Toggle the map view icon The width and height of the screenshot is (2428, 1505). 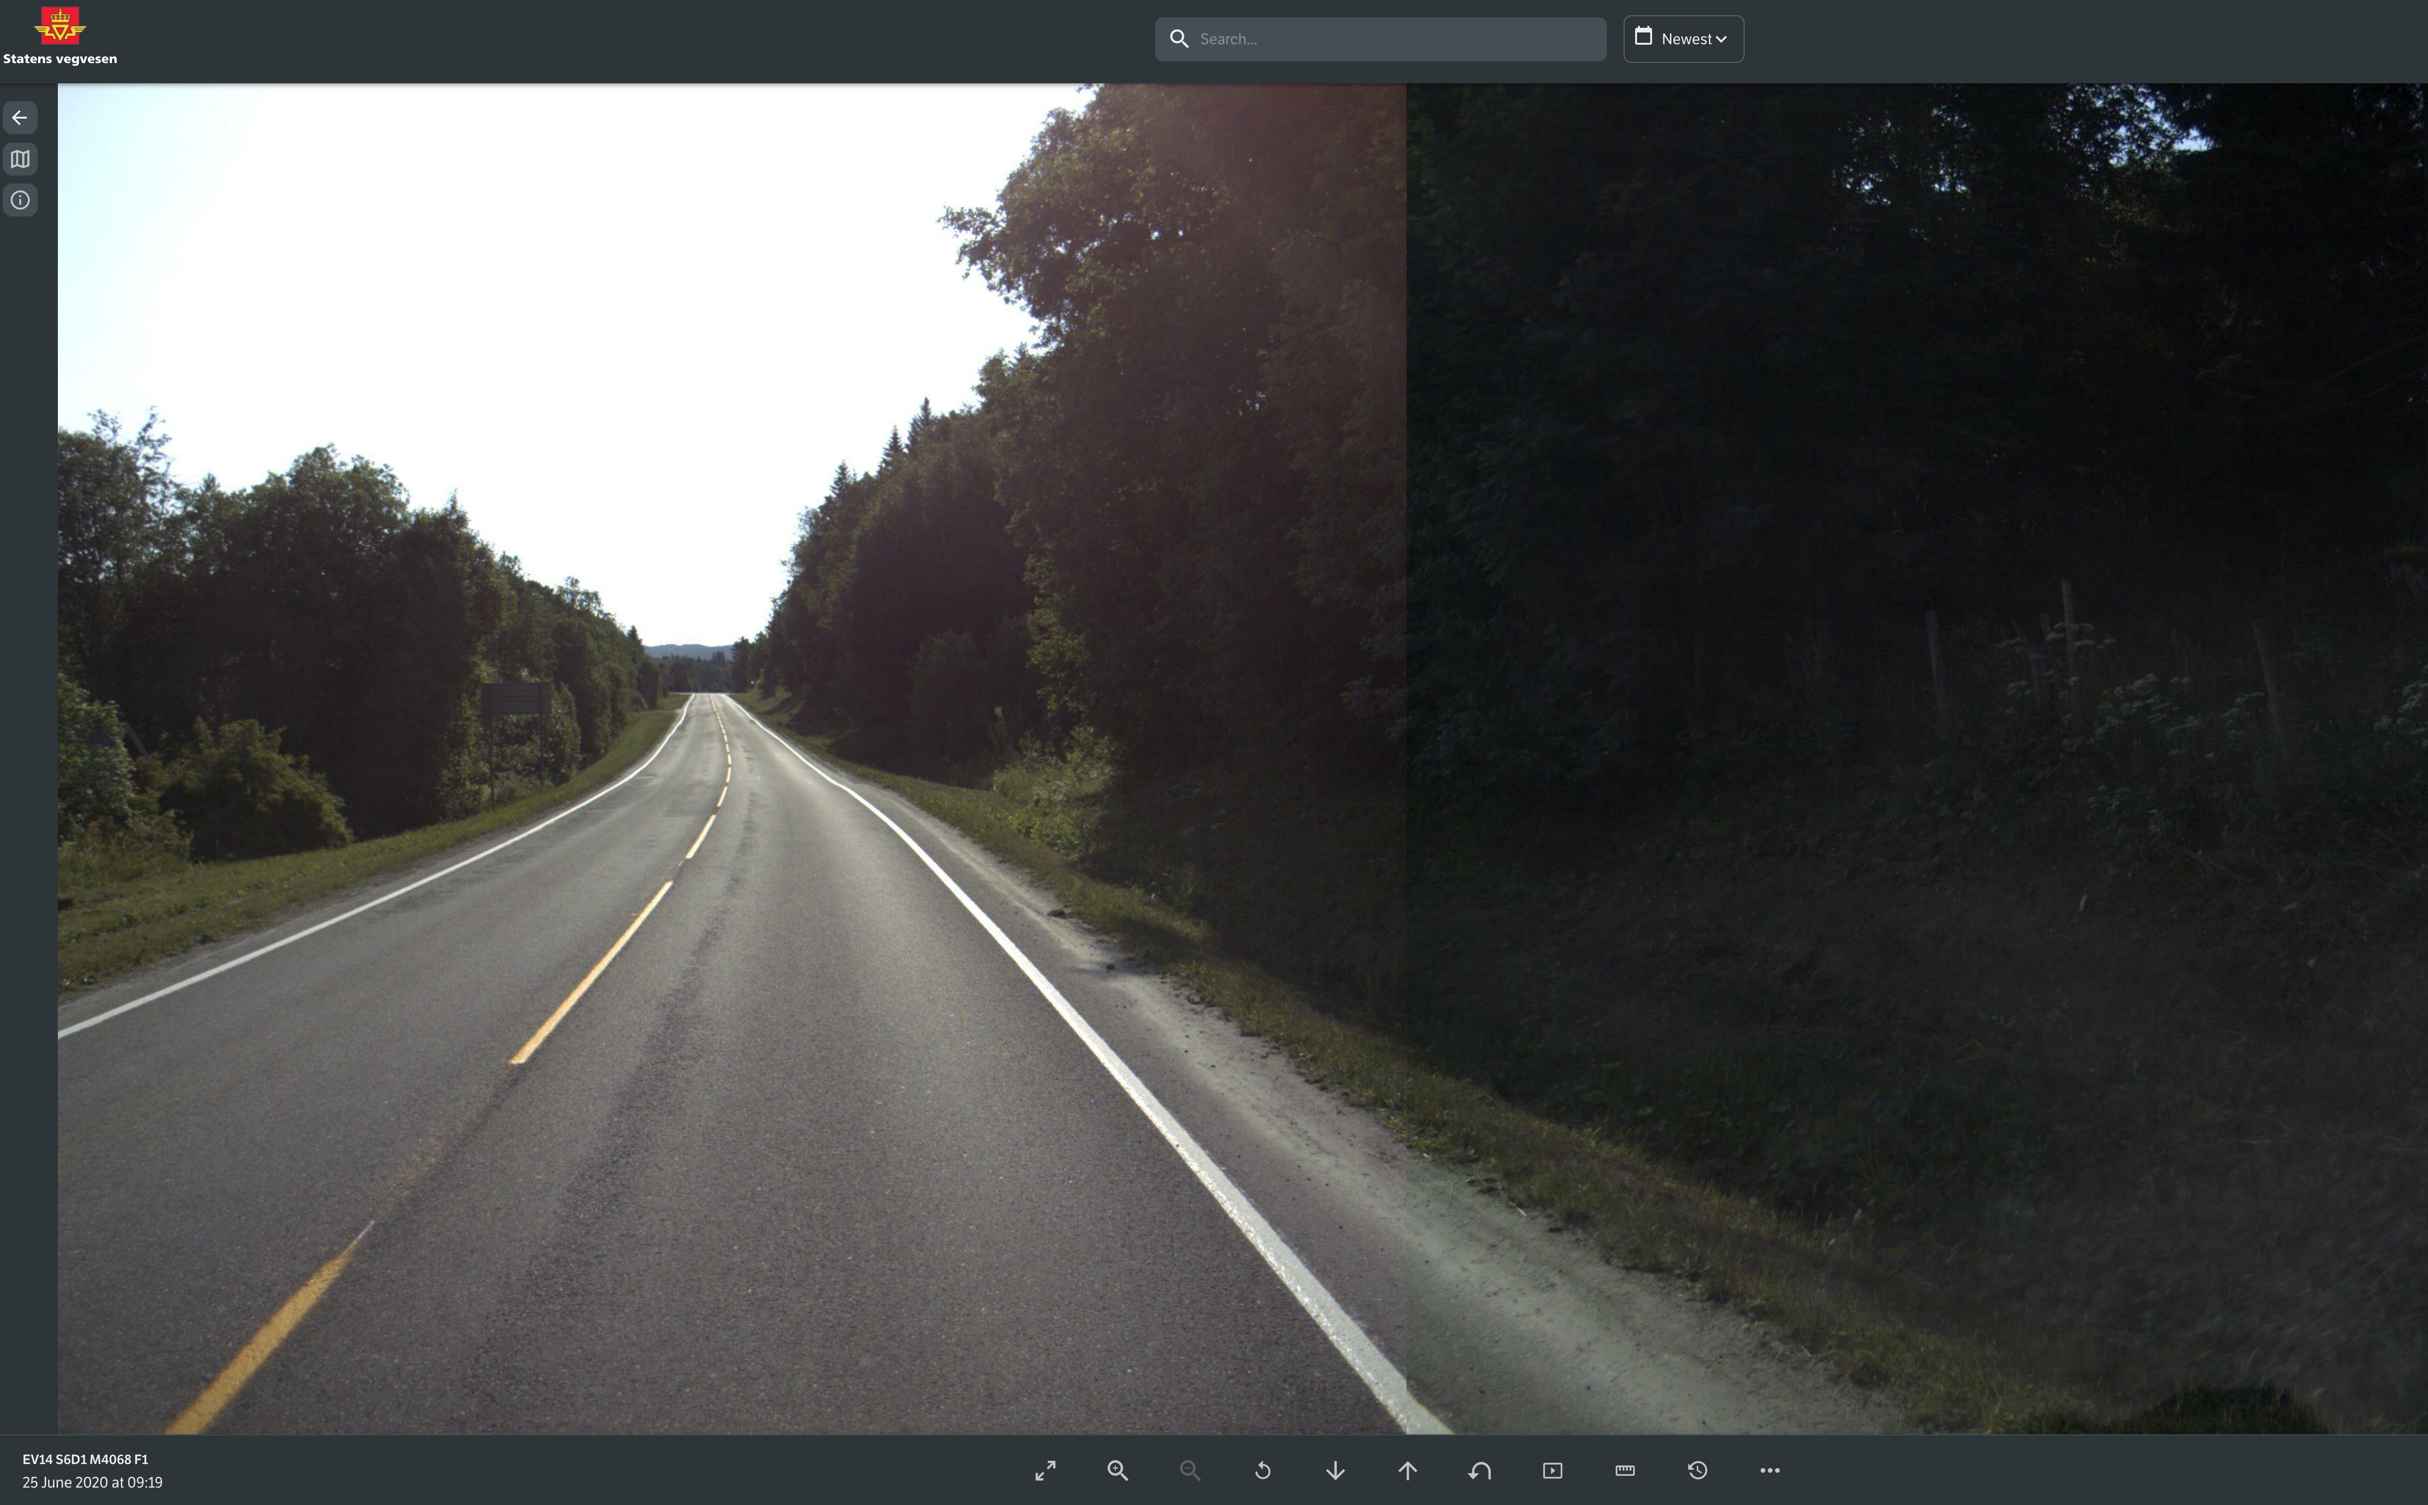[20, 159]
